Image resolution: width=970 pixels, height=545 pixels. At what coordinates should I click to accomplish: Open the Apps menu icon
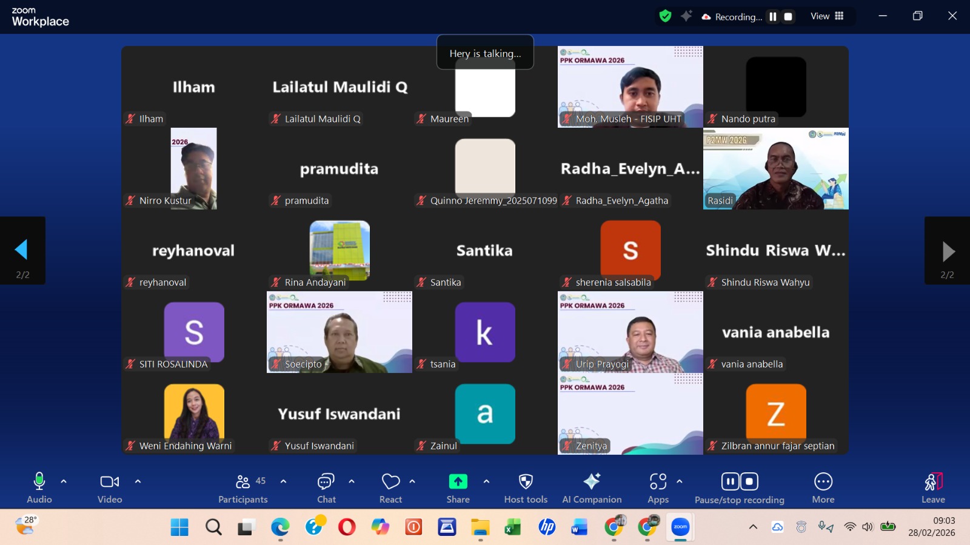(658, 487)
